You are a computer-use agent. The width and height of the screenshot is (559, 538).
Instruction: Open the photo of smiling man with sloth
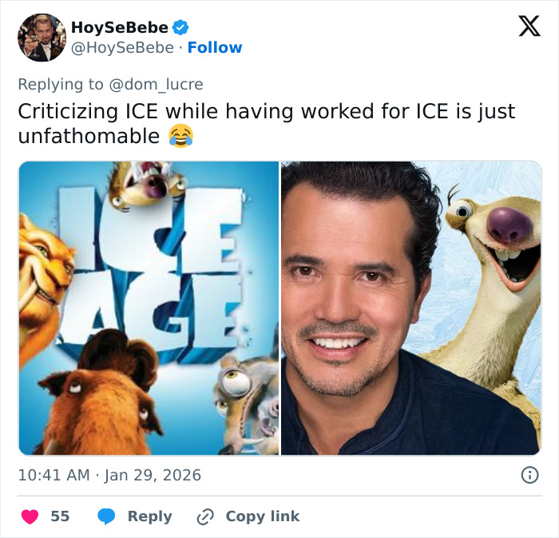[x=410, y=308]
